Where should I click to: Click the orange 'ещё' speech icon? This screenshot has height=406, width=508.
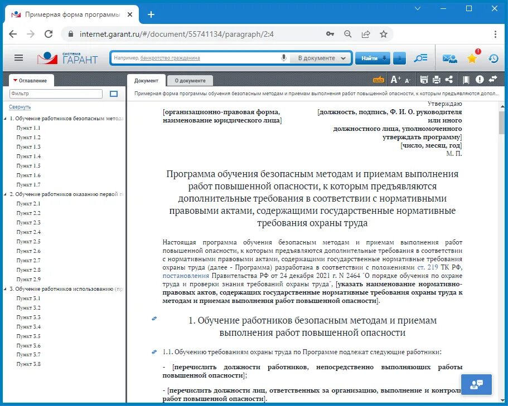click(x=378, y=80)
